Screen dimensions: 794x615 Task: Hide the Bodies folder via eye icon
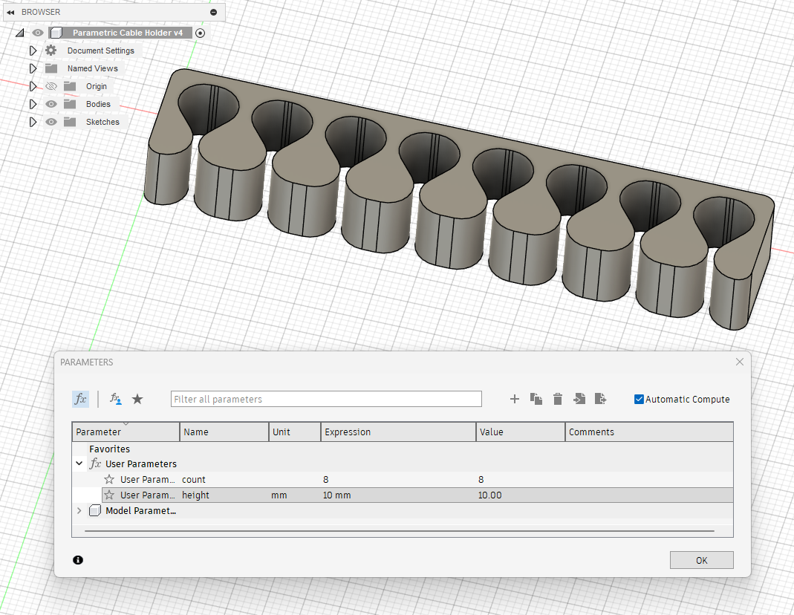pyautogui.click(x=51, y=104)
